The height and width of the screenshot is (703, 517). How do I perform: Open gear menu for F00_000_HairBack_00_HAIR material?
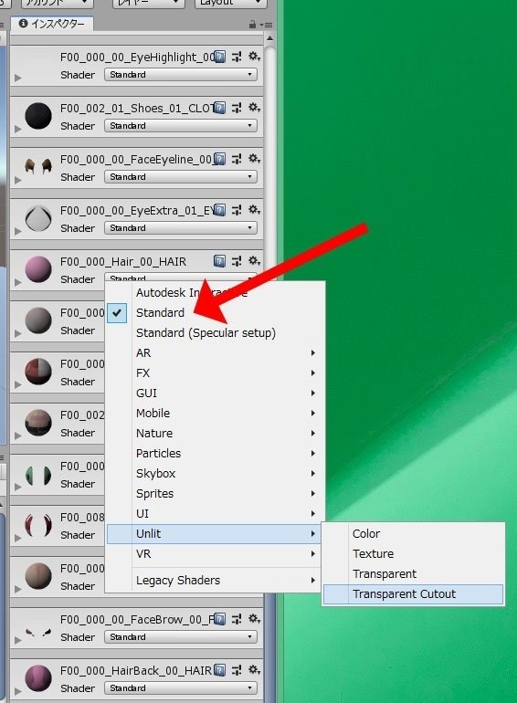254,670
